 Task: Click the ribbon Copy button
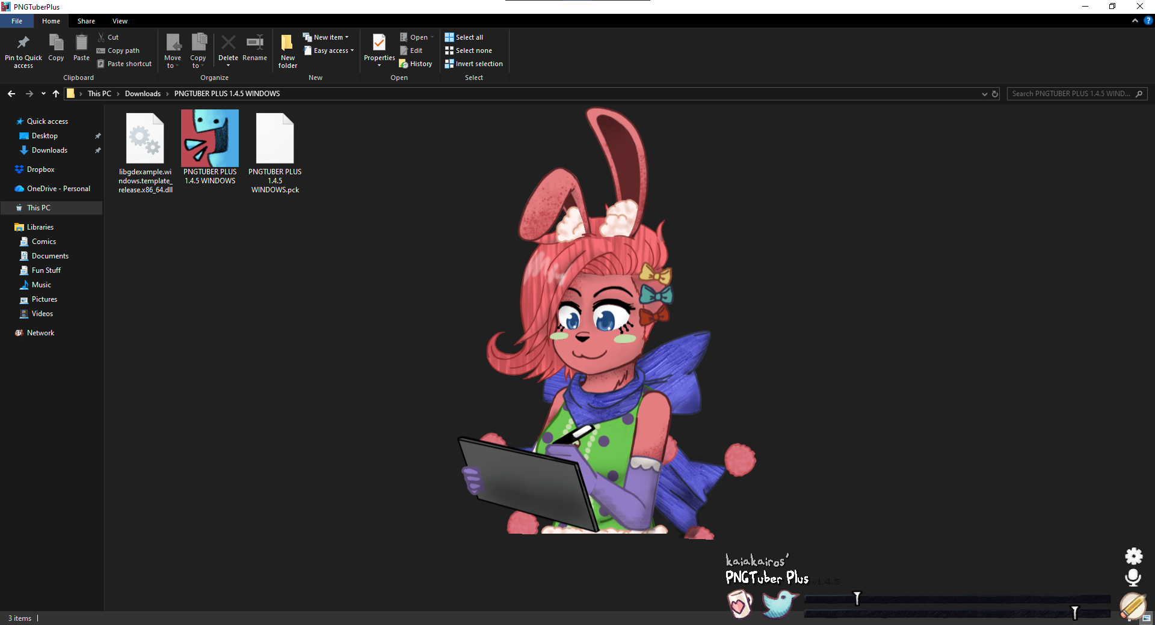coord(56,48)
